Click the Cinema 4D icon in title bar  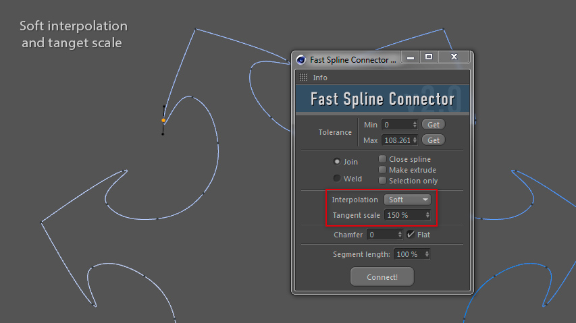[301, 60]
